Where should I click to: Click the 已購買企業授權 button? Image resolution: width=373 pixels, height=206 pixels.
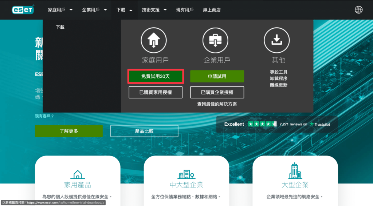pyautogui.click(x=217, y=92)
